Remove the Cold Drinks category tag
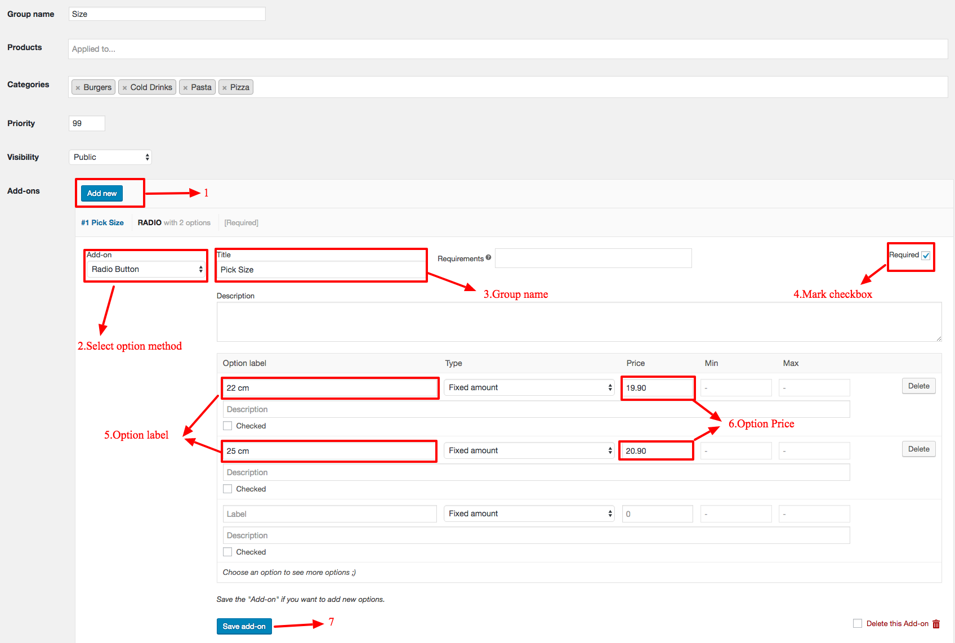955x643 pixels. point(124,88)
